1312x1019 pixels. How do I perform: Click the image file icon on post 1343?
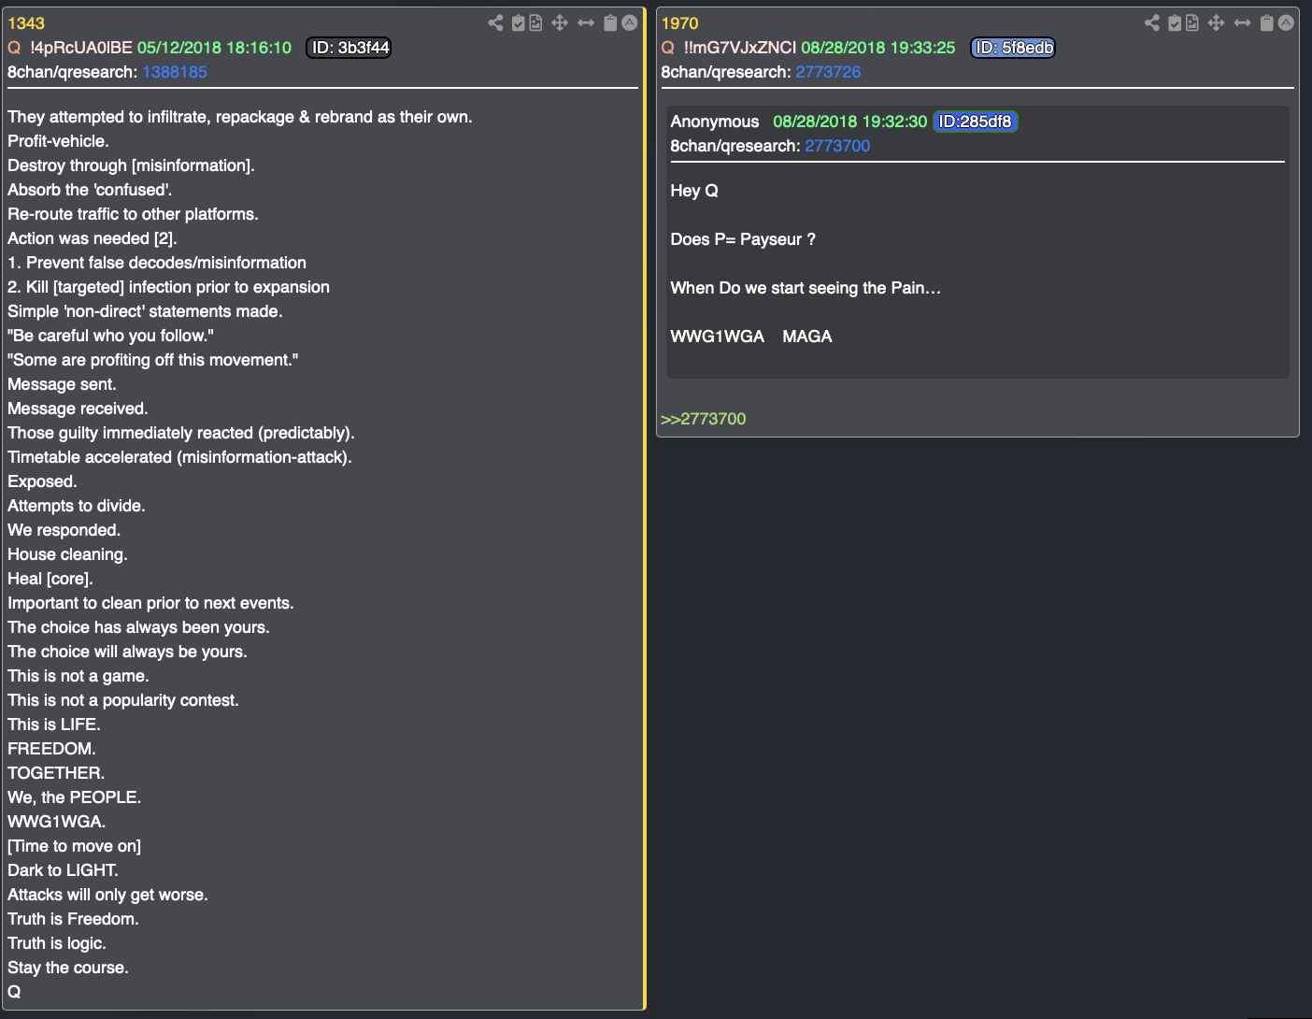tap(536, 23)
